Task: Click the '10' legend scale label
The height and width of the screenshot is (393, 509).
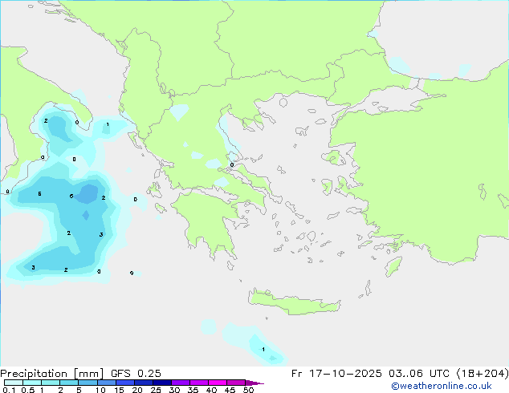Action: (100, 390)
